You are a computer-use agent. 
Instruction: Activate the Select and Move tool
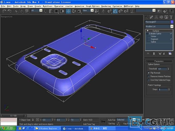pyautogui.click(x=68, y=11)
